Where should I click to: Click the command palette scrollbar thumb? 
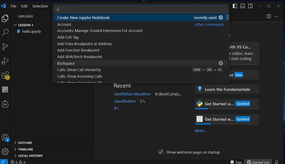pos(228,17)
